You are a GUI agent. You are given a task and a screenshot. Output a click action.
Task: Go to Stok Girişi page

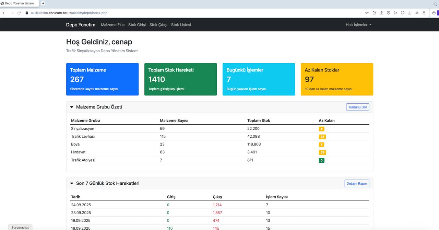click(x=137, y=25)
